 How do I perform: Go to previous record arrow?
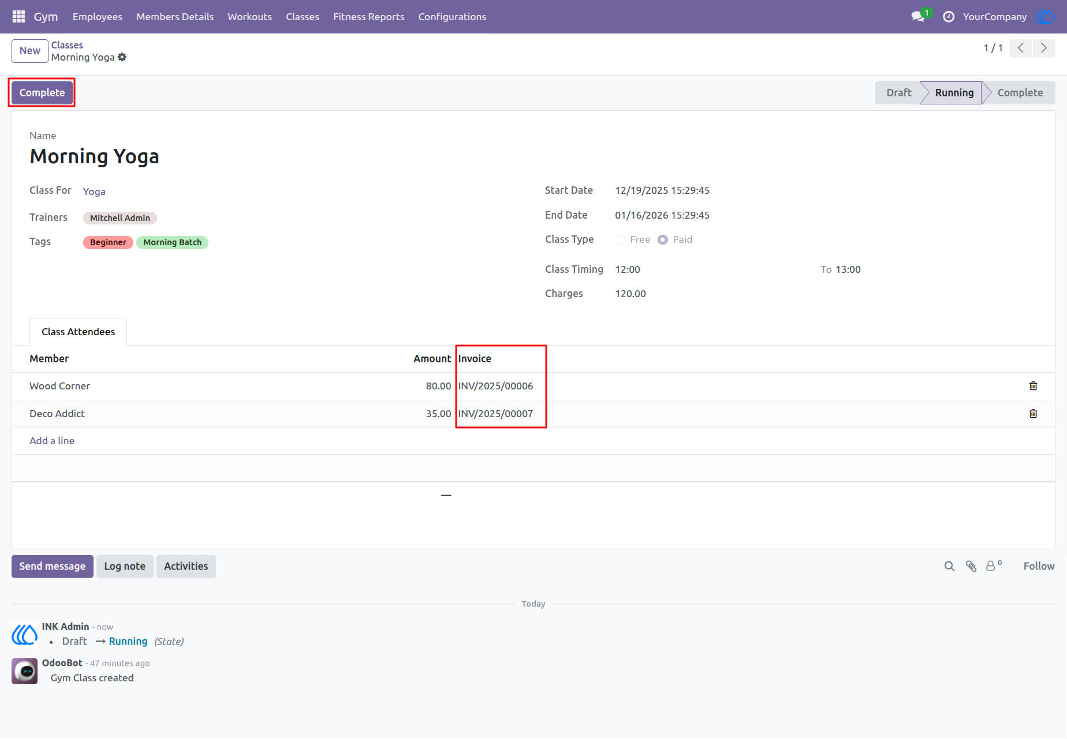[x=1021, y=48]
